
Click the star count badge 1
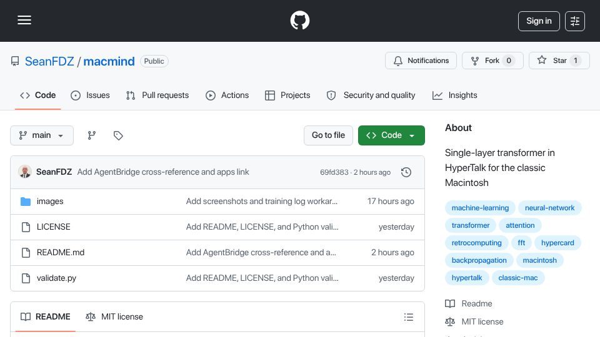(575, 61)
